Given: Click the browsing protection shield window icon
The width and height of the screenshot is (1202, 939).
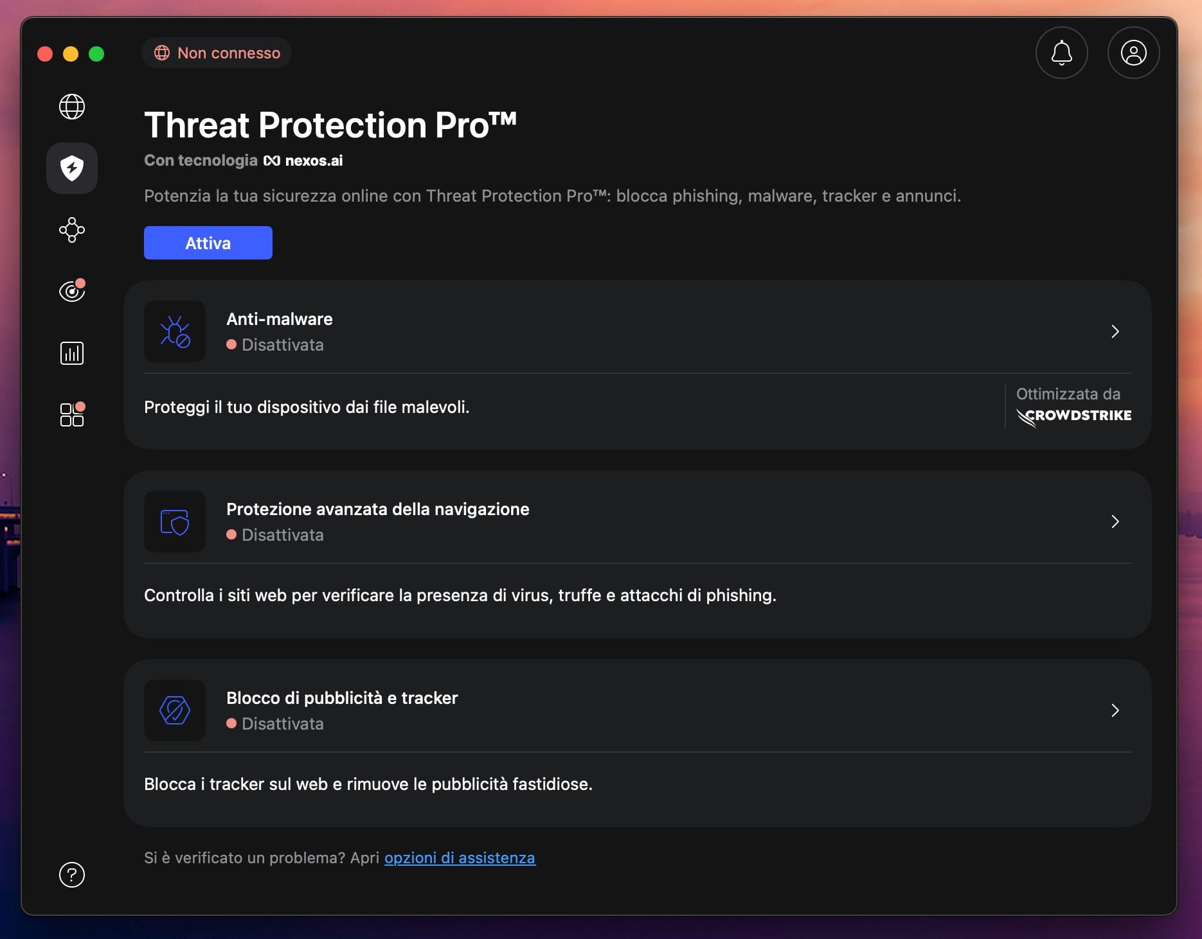Looking at the screenshot, I should 175,522.
